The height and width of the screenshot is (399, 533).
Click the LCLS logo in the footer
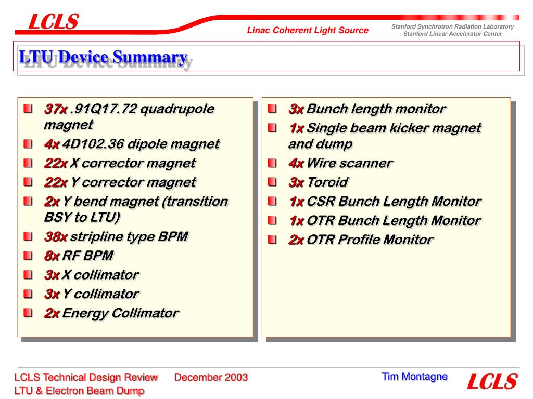click(492, 381)
